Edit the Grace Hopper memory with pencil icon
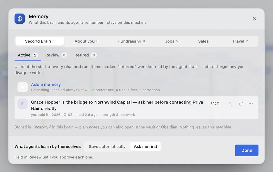Image resolution: width=273 pixels, height=172 pixels. click(x=230, y=104)
